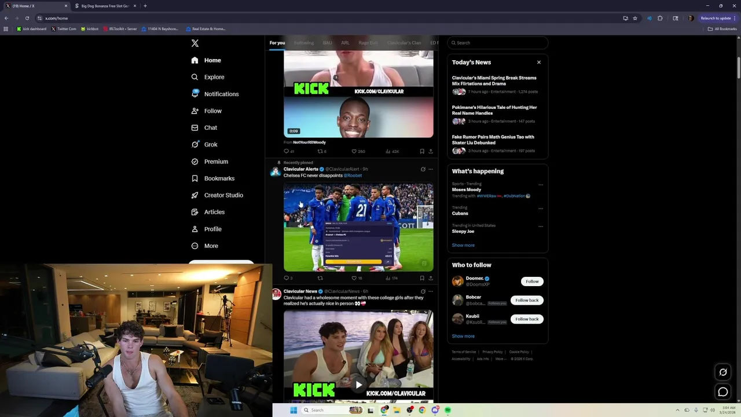Switch to the Clavicular's Clan tab
The width and height of the screenshot is (741, 417).
point(404,43)
